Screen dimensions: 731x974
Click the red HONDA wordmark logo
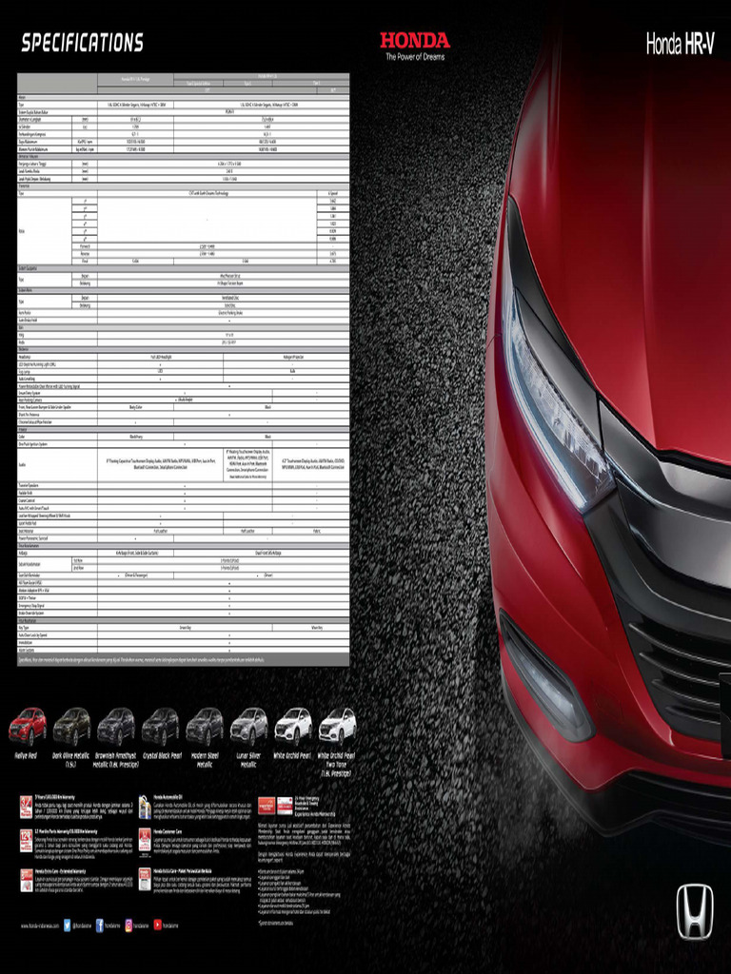click(415, 41)
